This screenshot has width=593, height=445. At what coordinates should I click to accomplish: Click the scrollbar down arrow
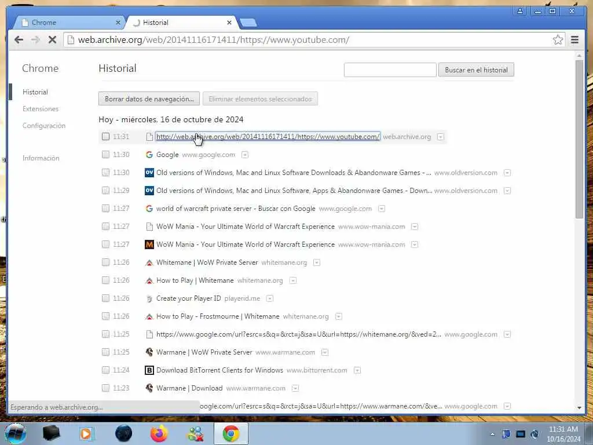[579, 408]
